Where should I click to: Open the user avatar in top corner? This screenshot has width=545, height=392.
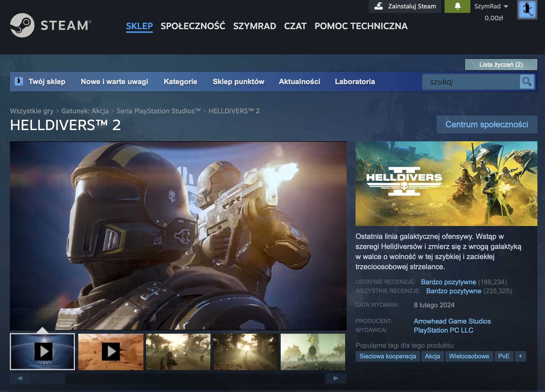click(x=527, y=10)
